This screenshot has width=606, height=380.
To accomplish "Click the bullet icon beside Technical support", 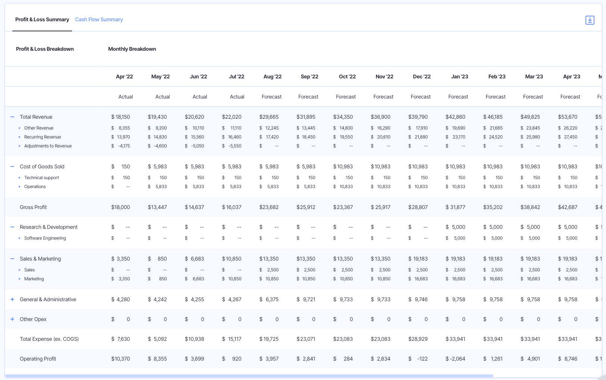I will click(x=19, y=177).
